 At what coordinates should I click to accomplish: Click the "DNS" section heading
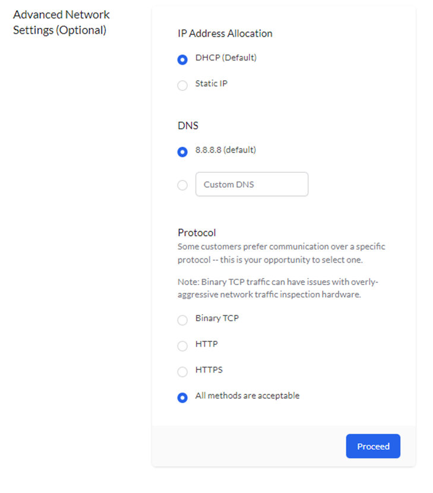pyautogui.click(x=188, y=126)
